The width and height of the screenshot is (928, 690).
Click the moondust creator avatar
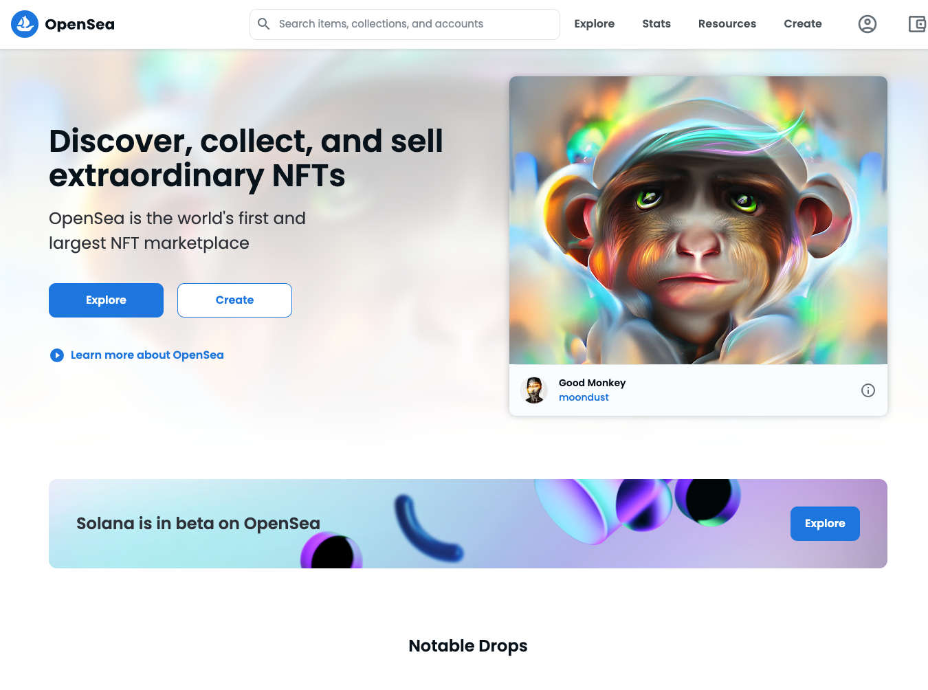[534, 390]
